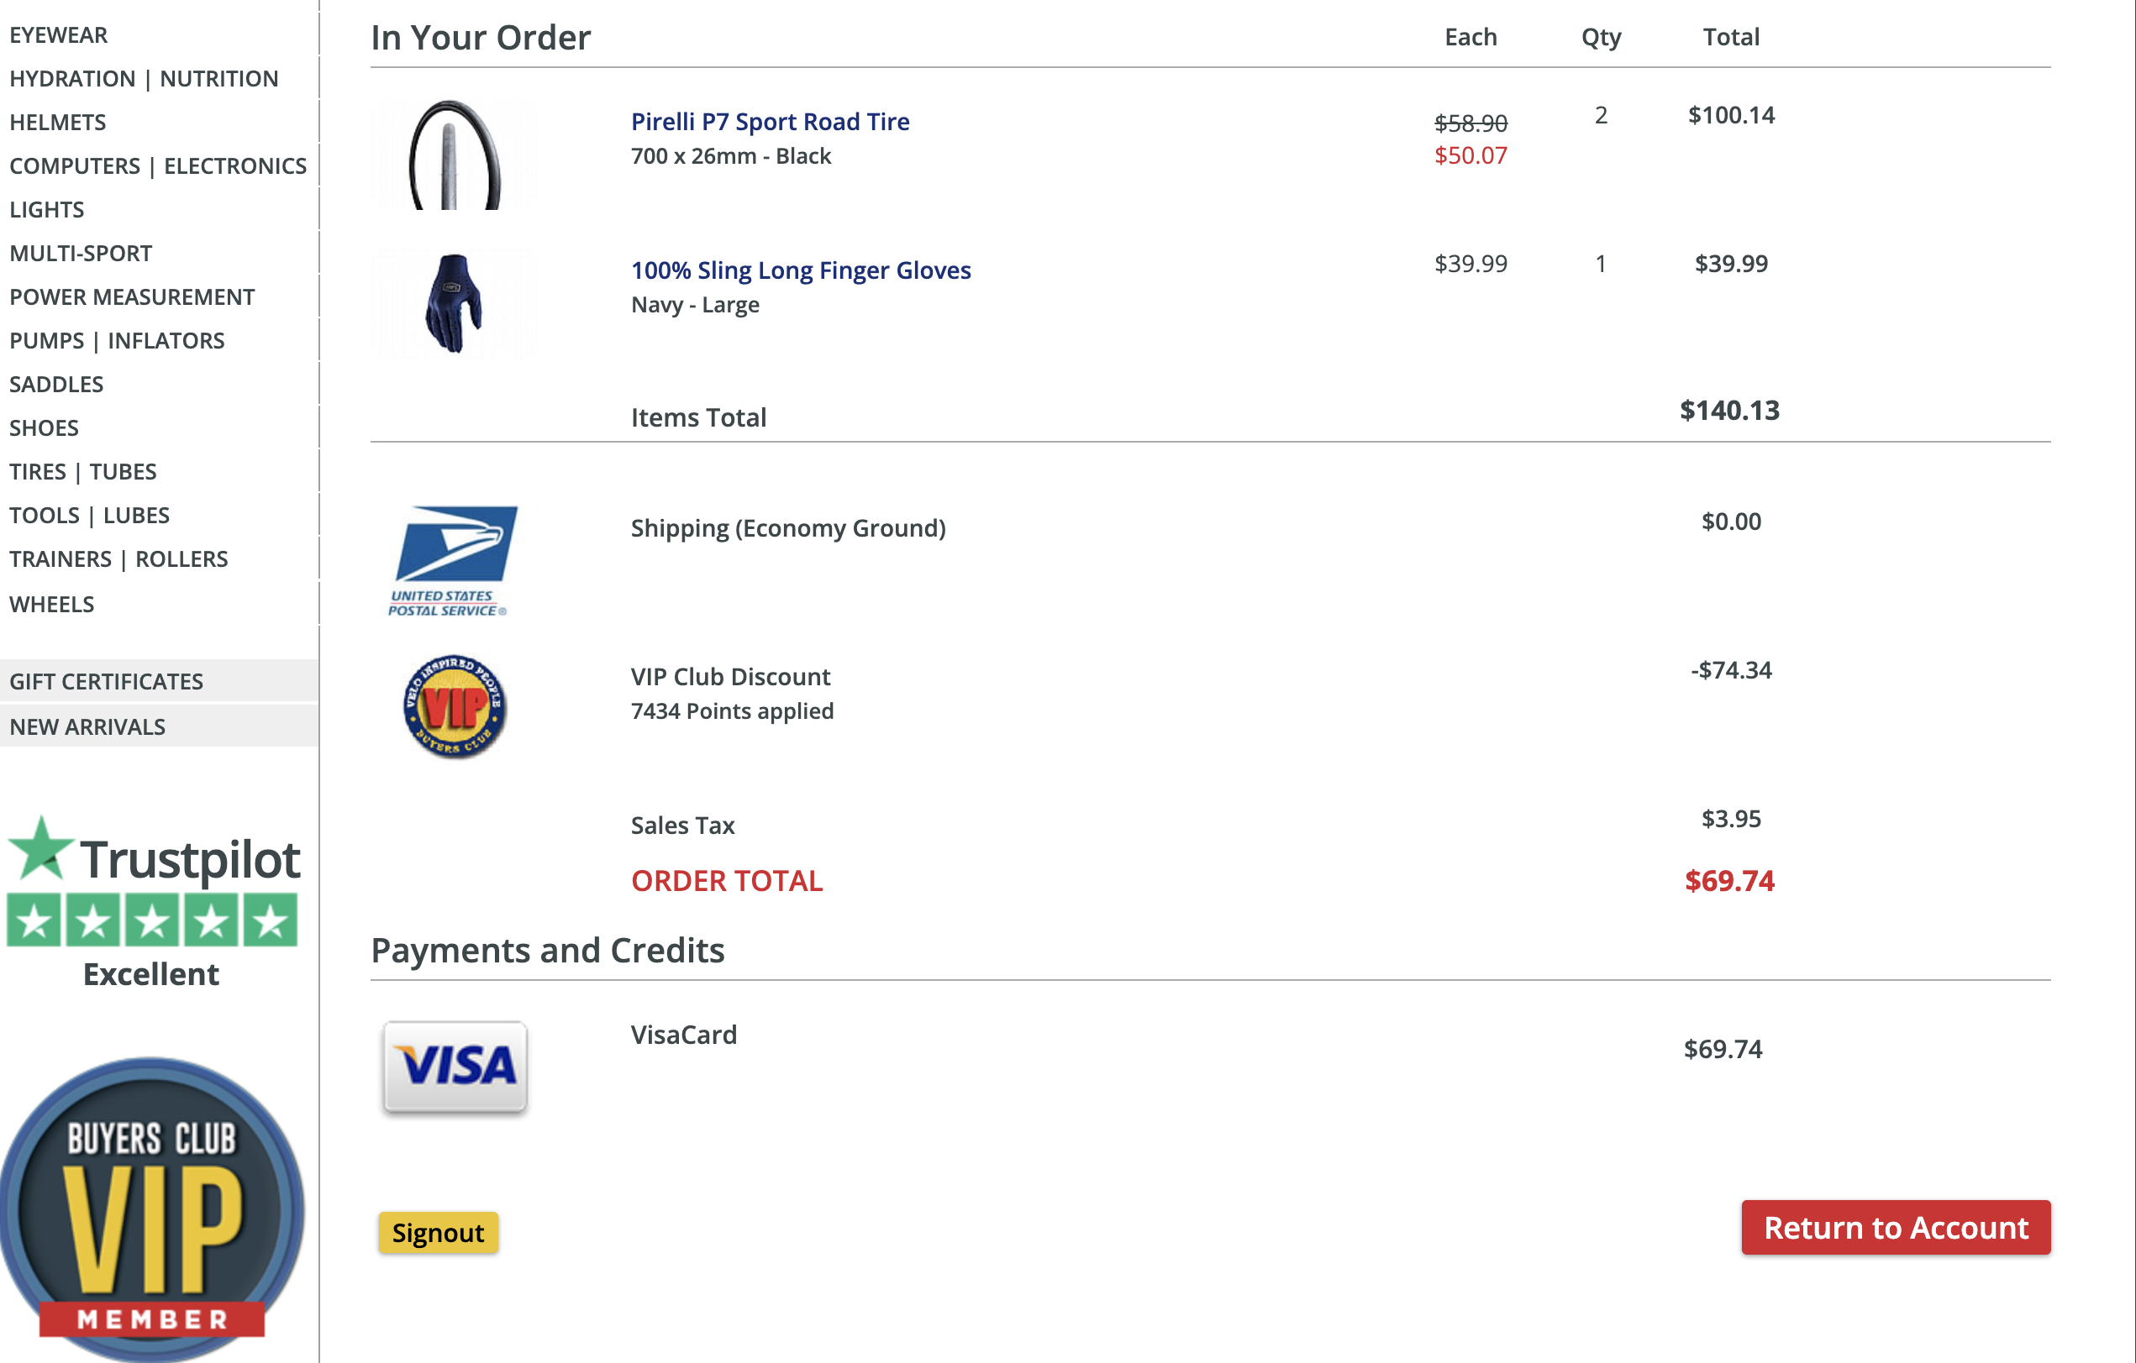
Task: Open the Tires | Tubes category
Action: click(82, 472)
